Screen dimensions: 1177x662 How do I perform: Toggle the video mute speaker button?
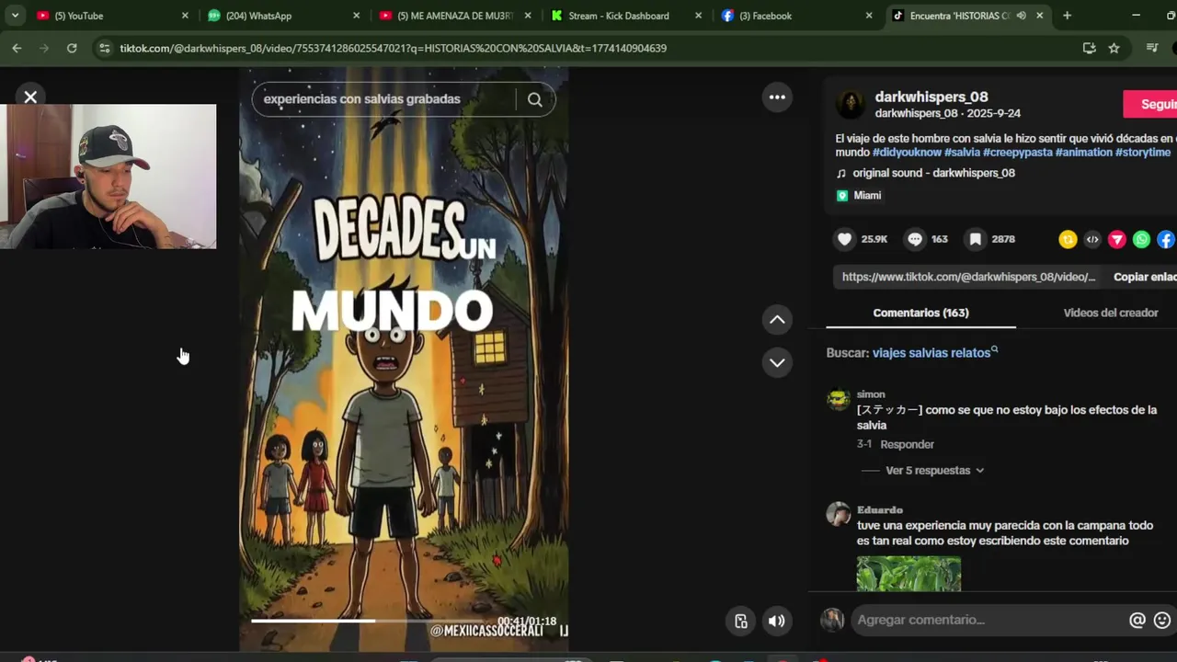[777, 621]
